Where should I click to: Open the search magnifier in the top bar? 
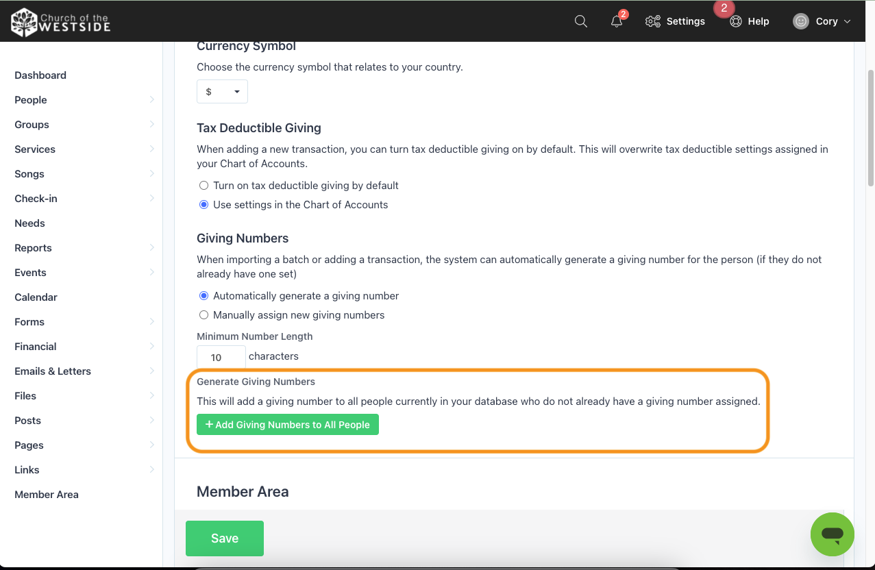(580, 21)
